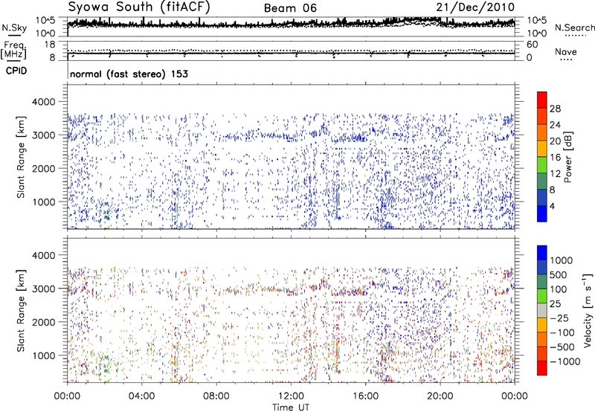Click the power colorbar value '28'
This screenshot has width=595, height=412.
coord(555,109)
